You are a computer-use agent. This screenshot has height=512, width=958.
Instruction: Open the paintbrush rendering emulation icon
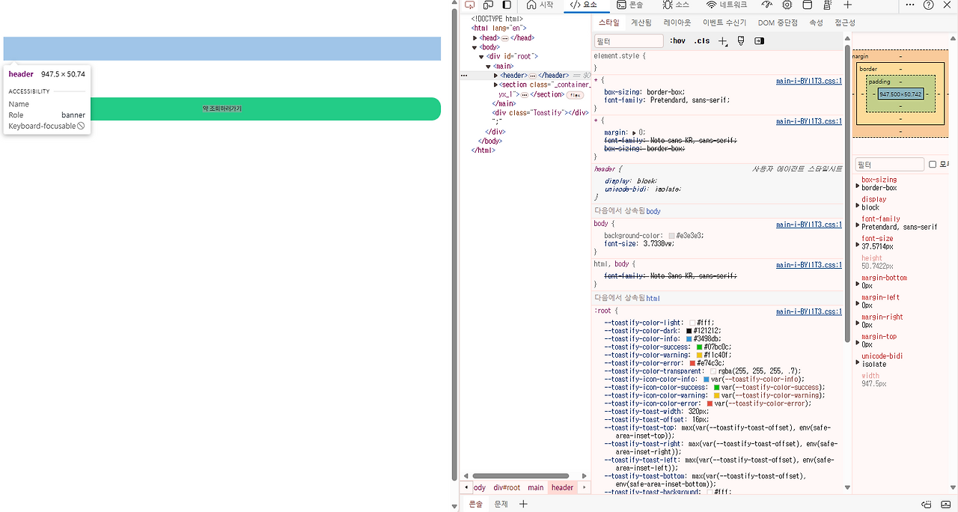(741, 41)
